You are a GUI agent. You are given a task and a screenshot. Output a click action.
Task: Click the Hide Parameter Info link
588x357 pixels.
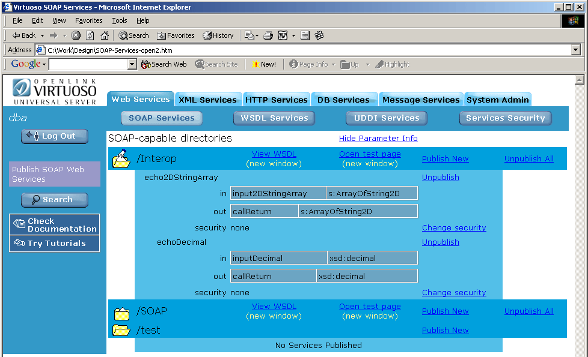tap(378, 139)
